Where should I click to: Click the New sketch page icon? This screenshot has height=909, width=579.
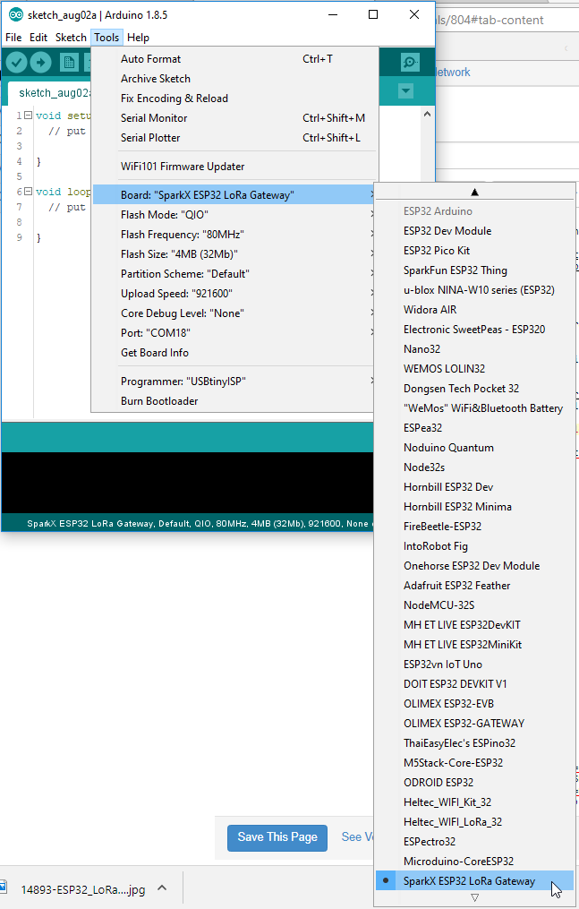[69, 62]
